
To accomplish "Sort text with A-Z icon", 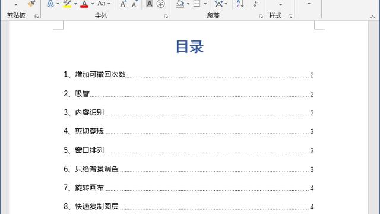I will pyautogui.click(x=240, y=4).
